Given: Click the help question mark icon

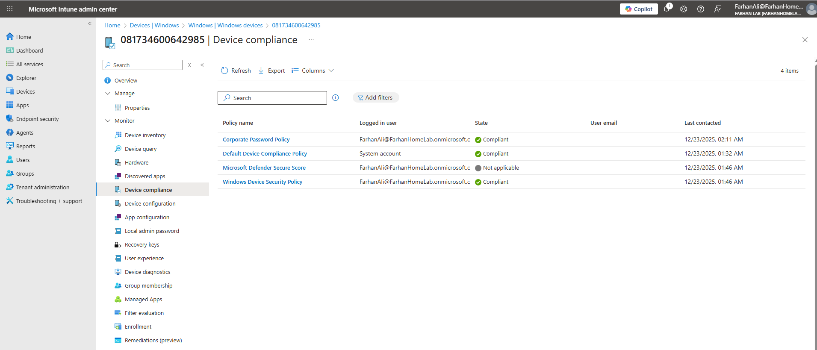Looking at the screenshot, I should tap(701, 9).
